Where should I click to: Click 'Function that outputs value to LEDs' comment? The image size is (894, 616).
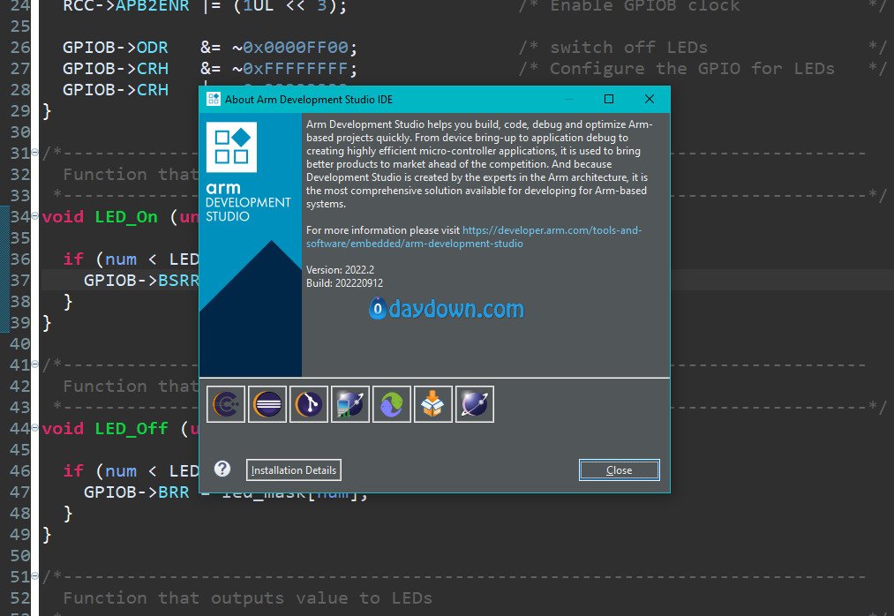[247, 597]
